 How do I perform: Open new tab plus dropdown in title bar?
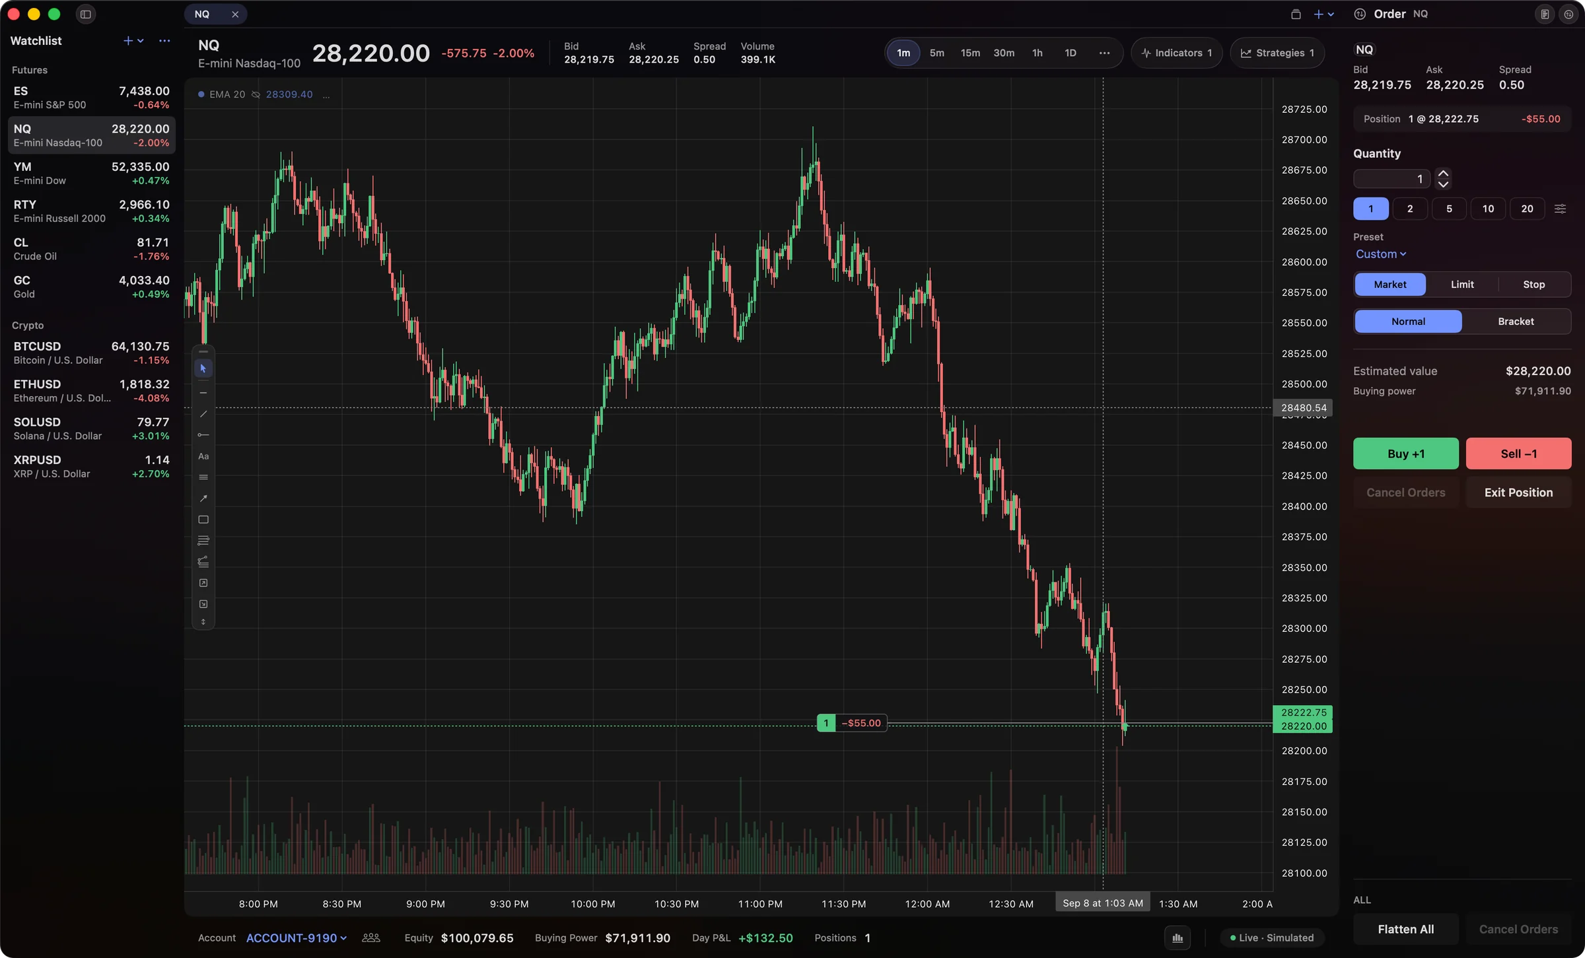[x=1323, y=14]
